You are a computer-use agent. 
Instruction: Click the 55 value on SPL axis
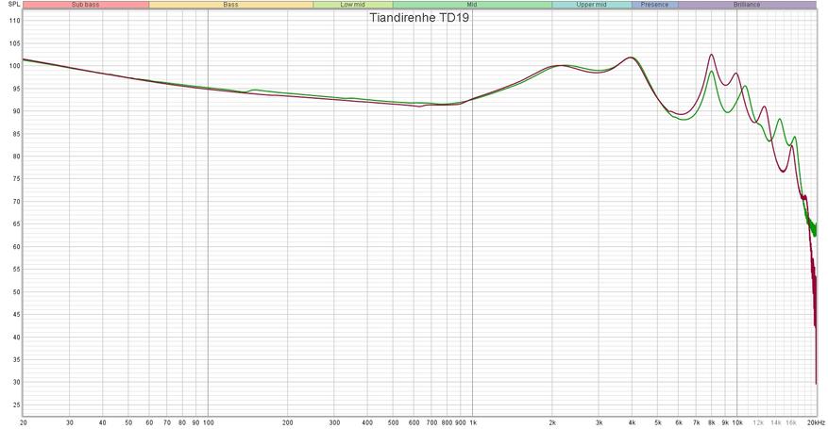[x=16, y=270]
